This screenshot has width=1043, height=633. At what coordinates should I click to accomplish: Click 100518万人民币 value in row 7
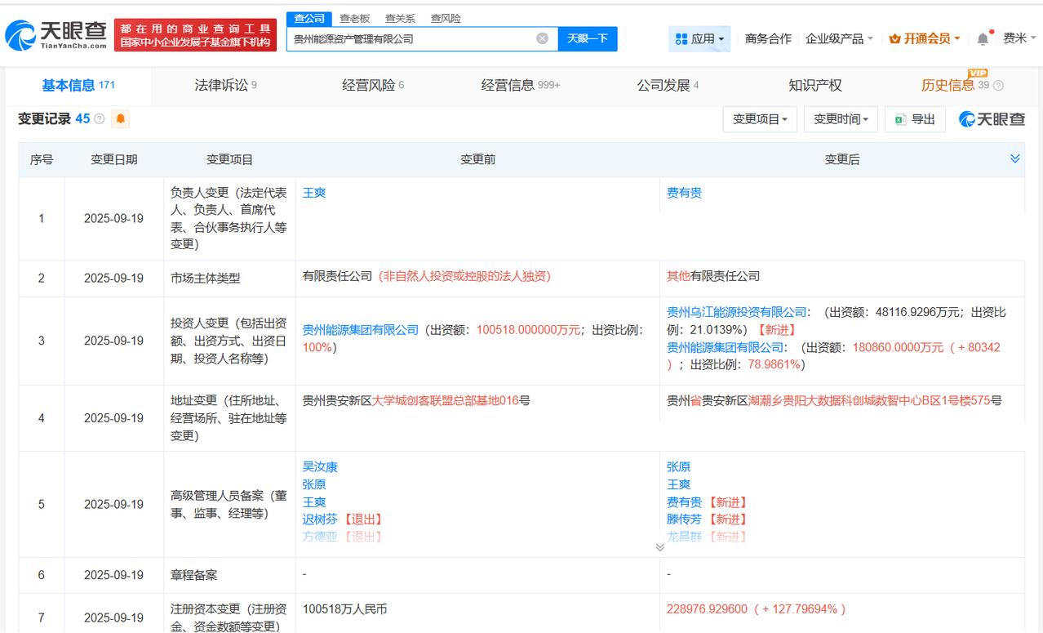click(344, 609)
